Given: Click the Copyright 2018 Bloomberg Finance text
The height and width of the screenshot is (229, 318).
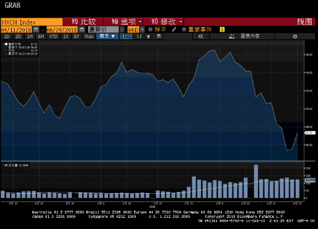Looking at the screenshot, I should coord(245,217).
